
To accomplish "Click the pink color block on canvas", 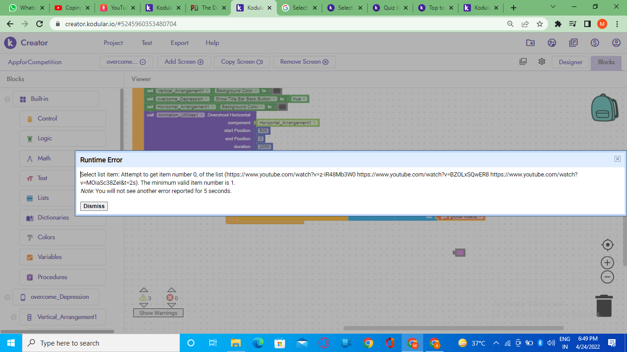I will click(x=459, y=253).
